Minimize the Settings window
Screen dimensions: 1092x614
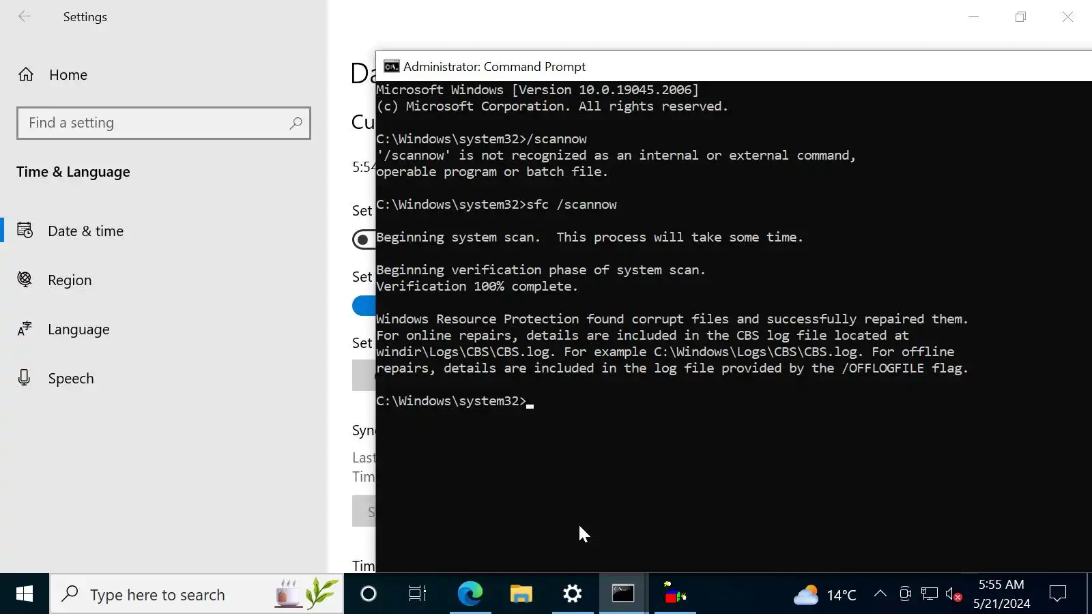click(974, 16)
